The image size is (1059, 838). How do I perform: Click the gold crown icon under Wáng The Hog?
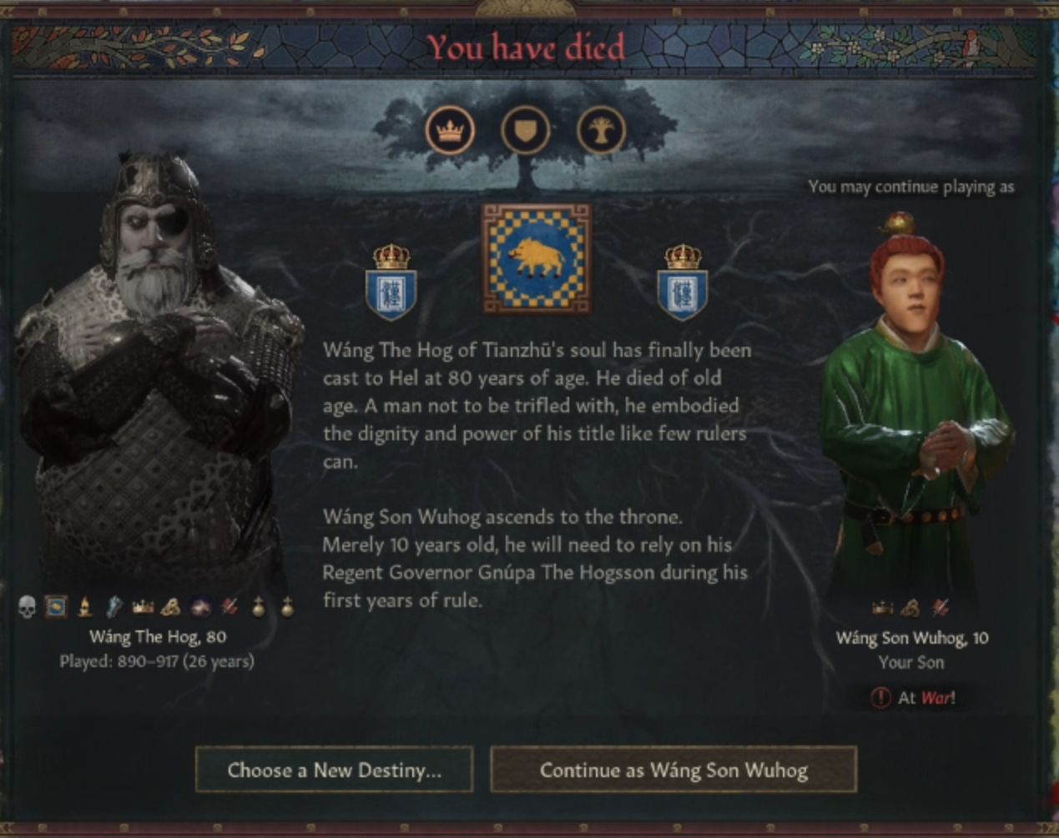pyautogui.click(x=143, y=607)
